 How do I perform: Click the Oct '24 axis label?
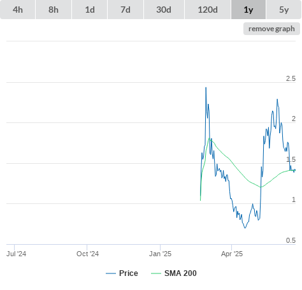coord(87,254)
